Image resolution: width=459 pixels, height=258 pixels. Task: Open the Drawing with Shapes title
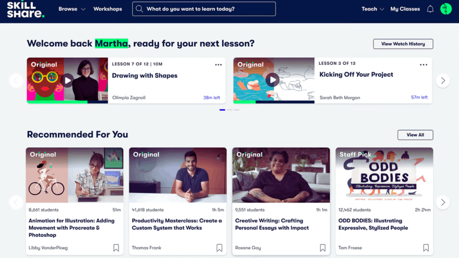[x=145, y=76]
